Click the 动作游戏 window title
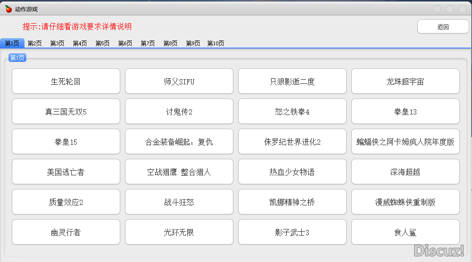Image resolution: width=472 pixels, height=262 pixels. (26, 9)
